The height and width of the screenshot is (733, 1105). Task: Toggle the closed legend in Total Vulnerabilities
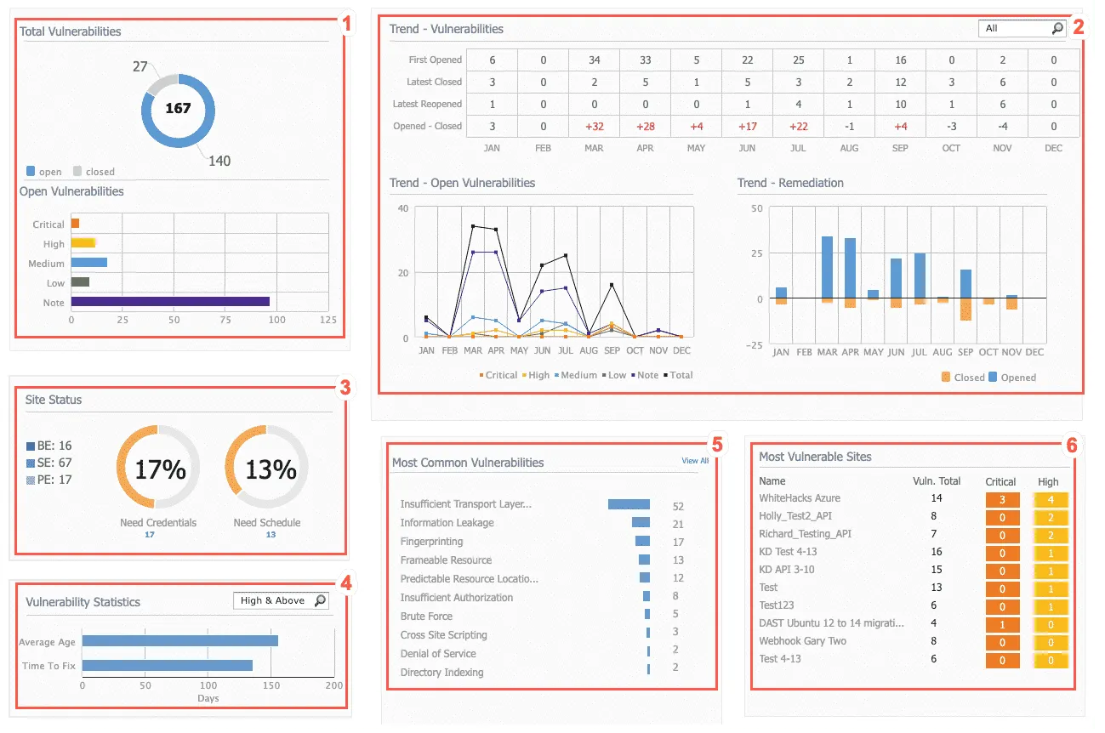pos(79,171)
